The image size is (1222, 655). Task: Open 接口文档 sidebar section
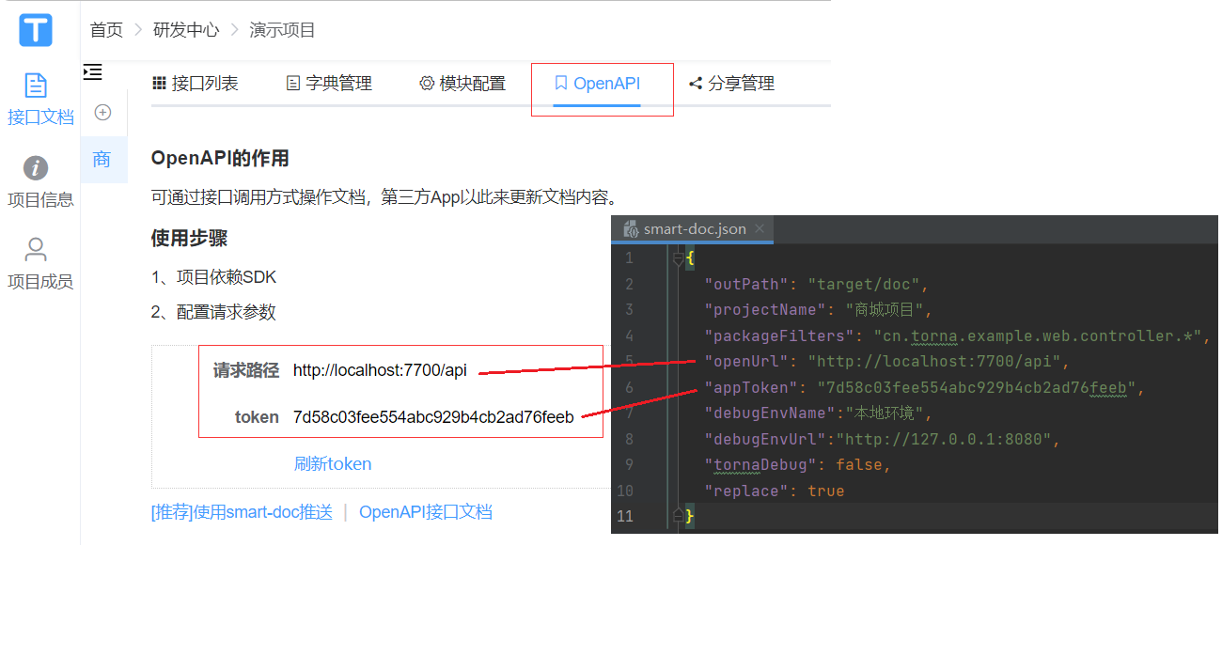[39, 100]
